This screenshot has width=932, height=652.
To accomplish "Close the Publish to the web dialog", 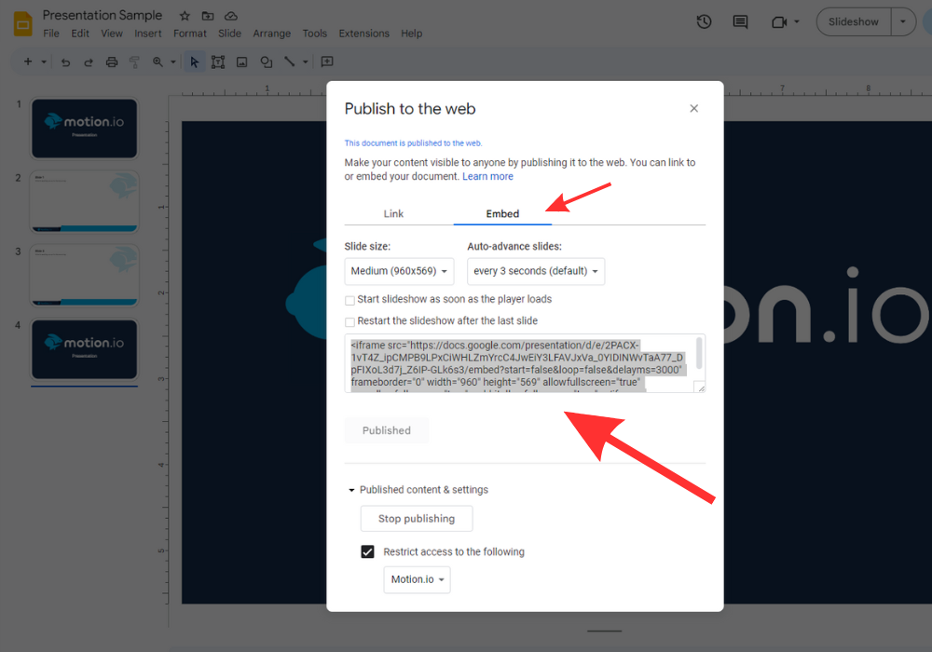I will click(x=693, y=109).
